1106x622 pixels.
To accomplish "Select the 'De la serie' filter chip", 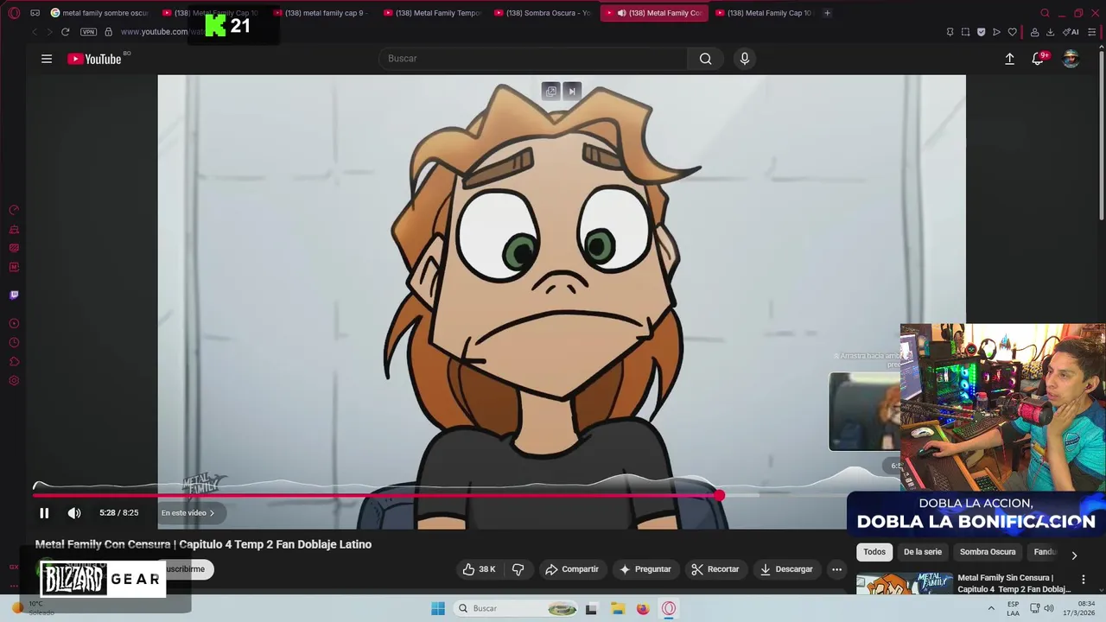I will (923, 552).
